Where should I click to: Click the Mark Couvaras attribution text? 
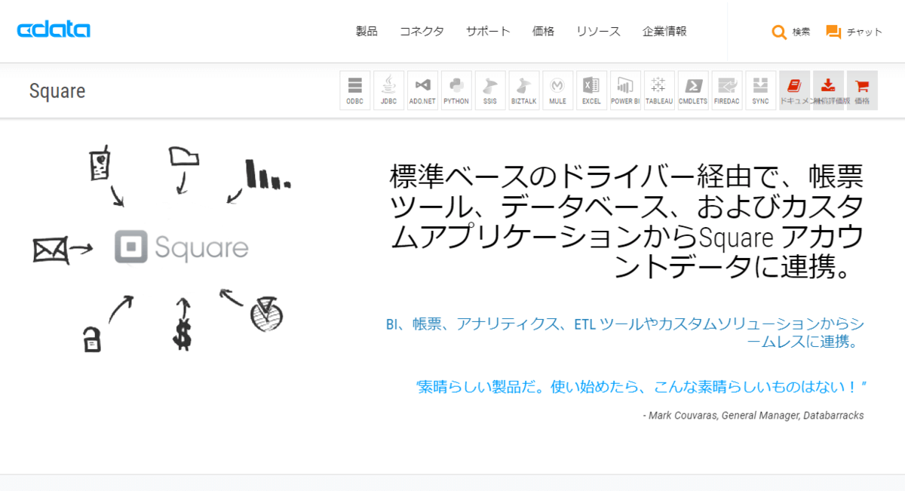click(x=753, y=416)
